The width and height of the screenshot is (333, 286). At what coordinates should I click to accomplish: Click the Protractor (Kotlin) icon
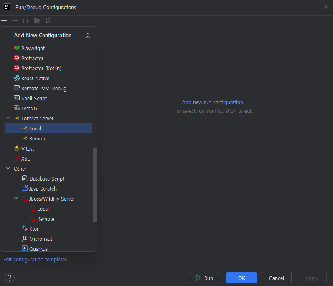(17, 68)
